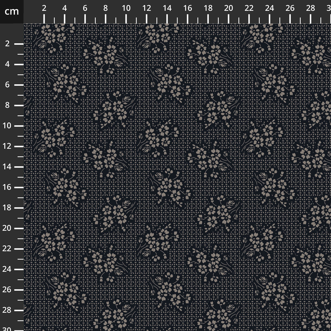The height and width of the screenshot is (331, 331).
Task: Click the "2" mark on the horizontal ruler
Action: [x=44, y=8]
